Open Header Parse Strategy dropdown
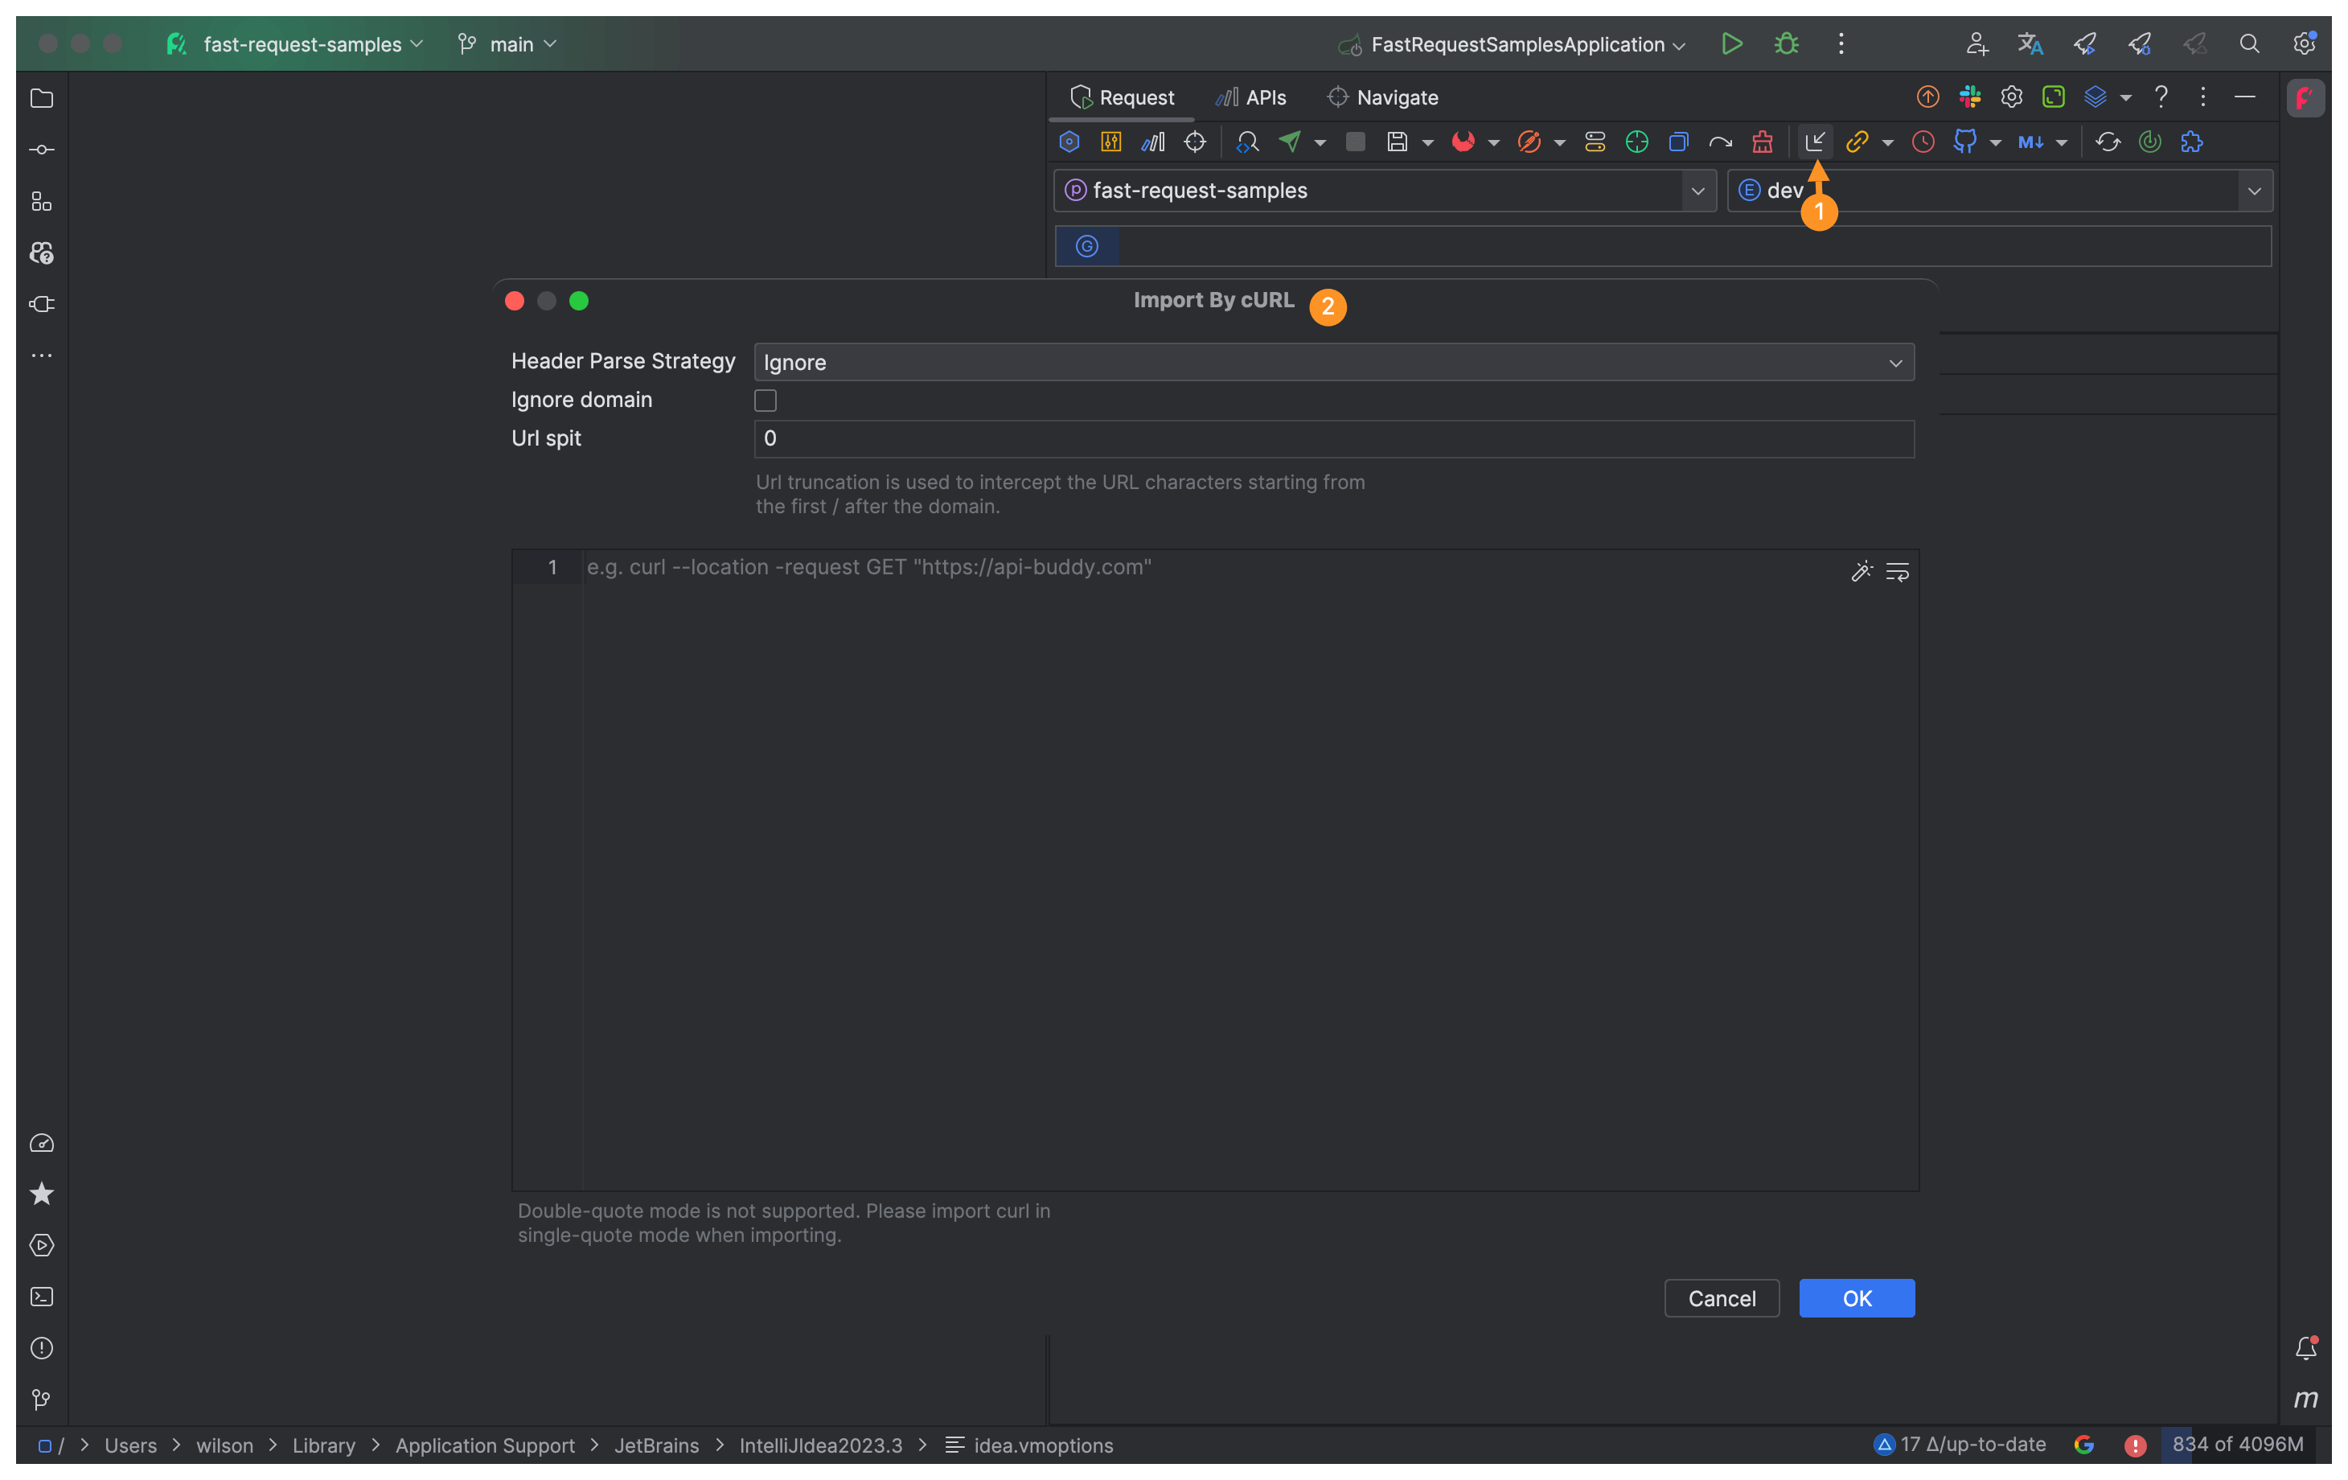The height and width of the screenshot is (1480, 2348). coord(1333,363)
